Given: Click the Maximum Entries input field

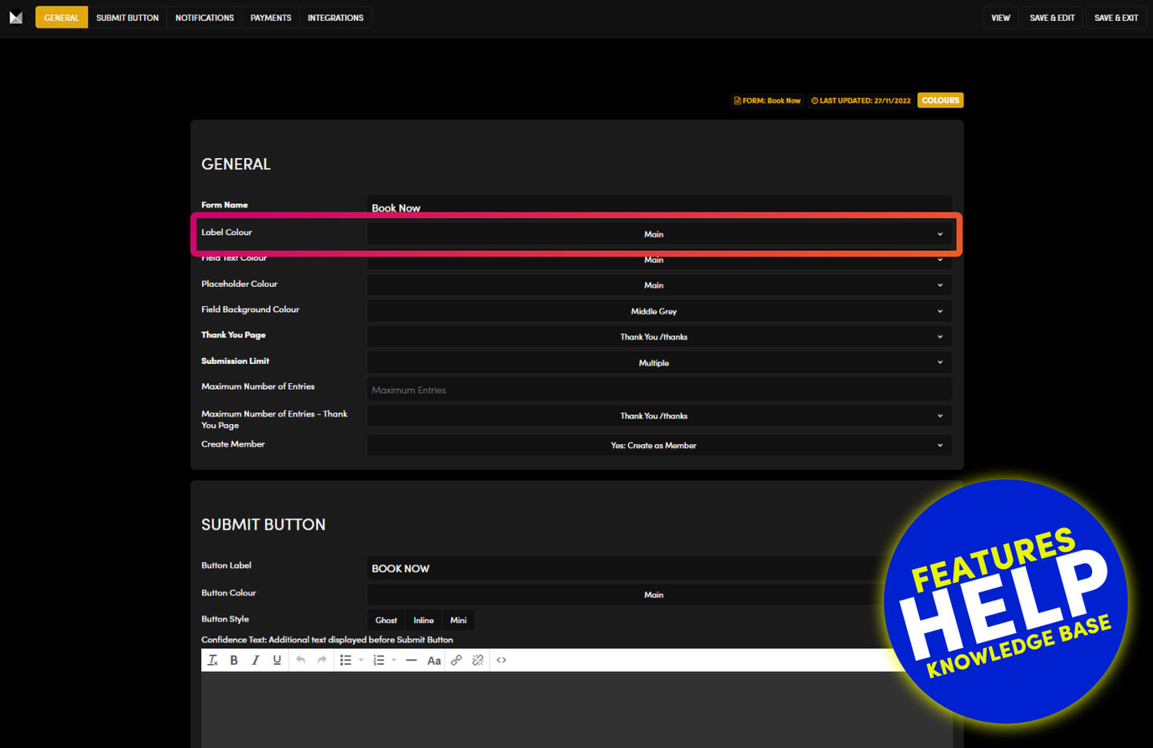Looking at the screenshot, I should (659, 390).
